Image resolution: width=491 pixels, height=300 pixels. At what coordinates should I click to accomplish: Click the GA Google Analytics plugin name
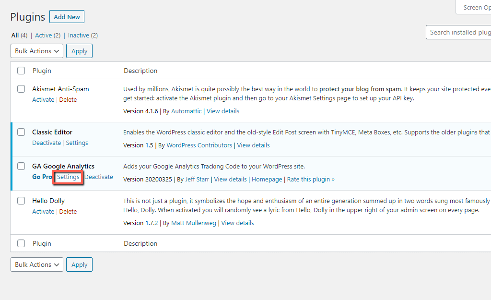[x=63, y=166]
